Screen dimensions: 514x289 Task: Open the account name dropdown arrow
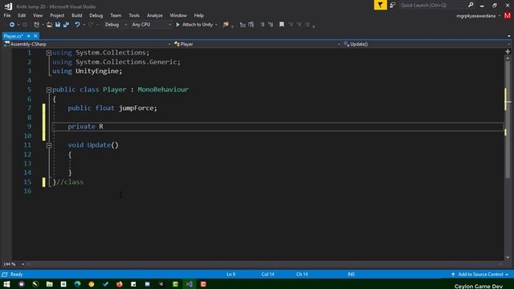(x=500, y=16)
